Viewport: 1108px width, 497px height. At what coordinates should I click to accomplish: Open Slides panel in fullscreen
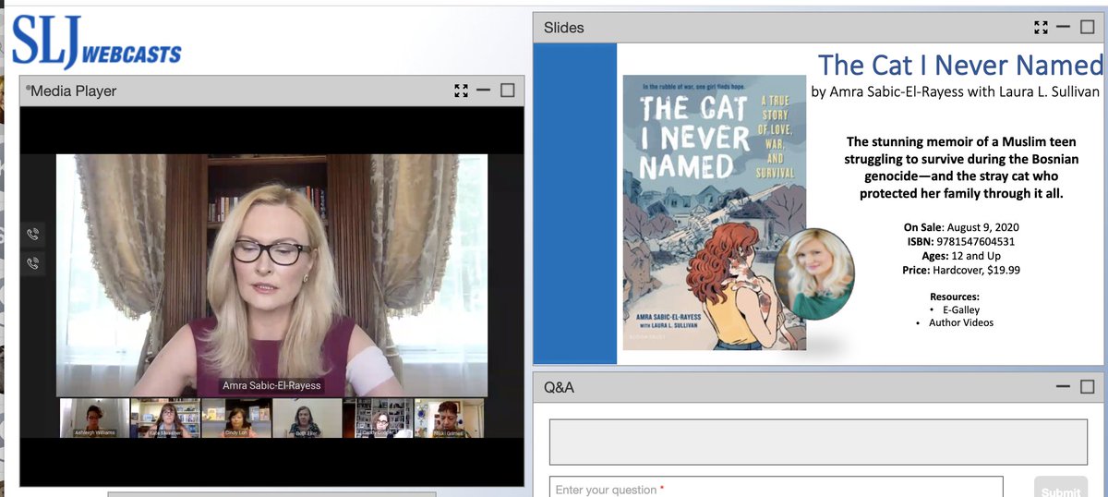click(x=1042, y=27)
